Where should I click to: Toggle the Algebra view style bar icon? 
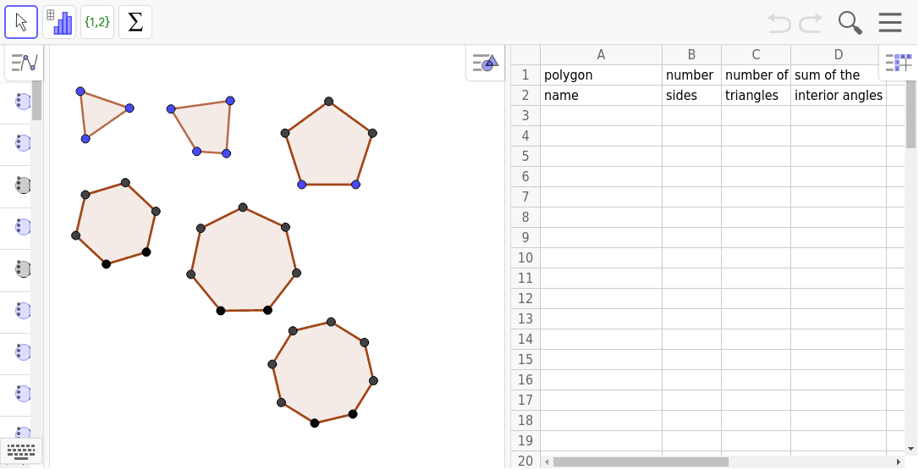point(25,62)
